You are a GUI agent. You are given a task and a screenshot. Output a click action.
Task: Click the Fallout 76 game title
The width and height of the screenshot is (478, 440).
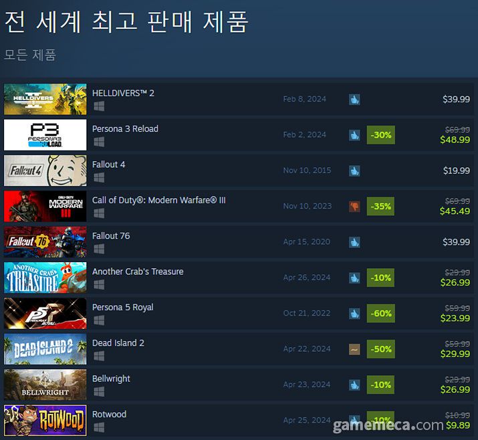click(x=111, y=235)
